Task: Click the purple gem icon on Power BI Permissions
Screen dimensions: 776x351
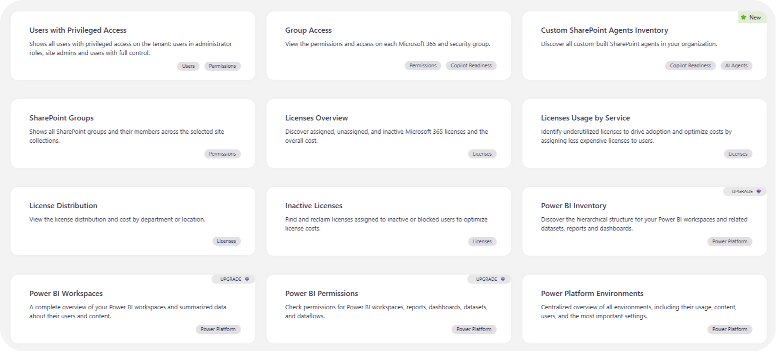Action: [x=503, y=279]
